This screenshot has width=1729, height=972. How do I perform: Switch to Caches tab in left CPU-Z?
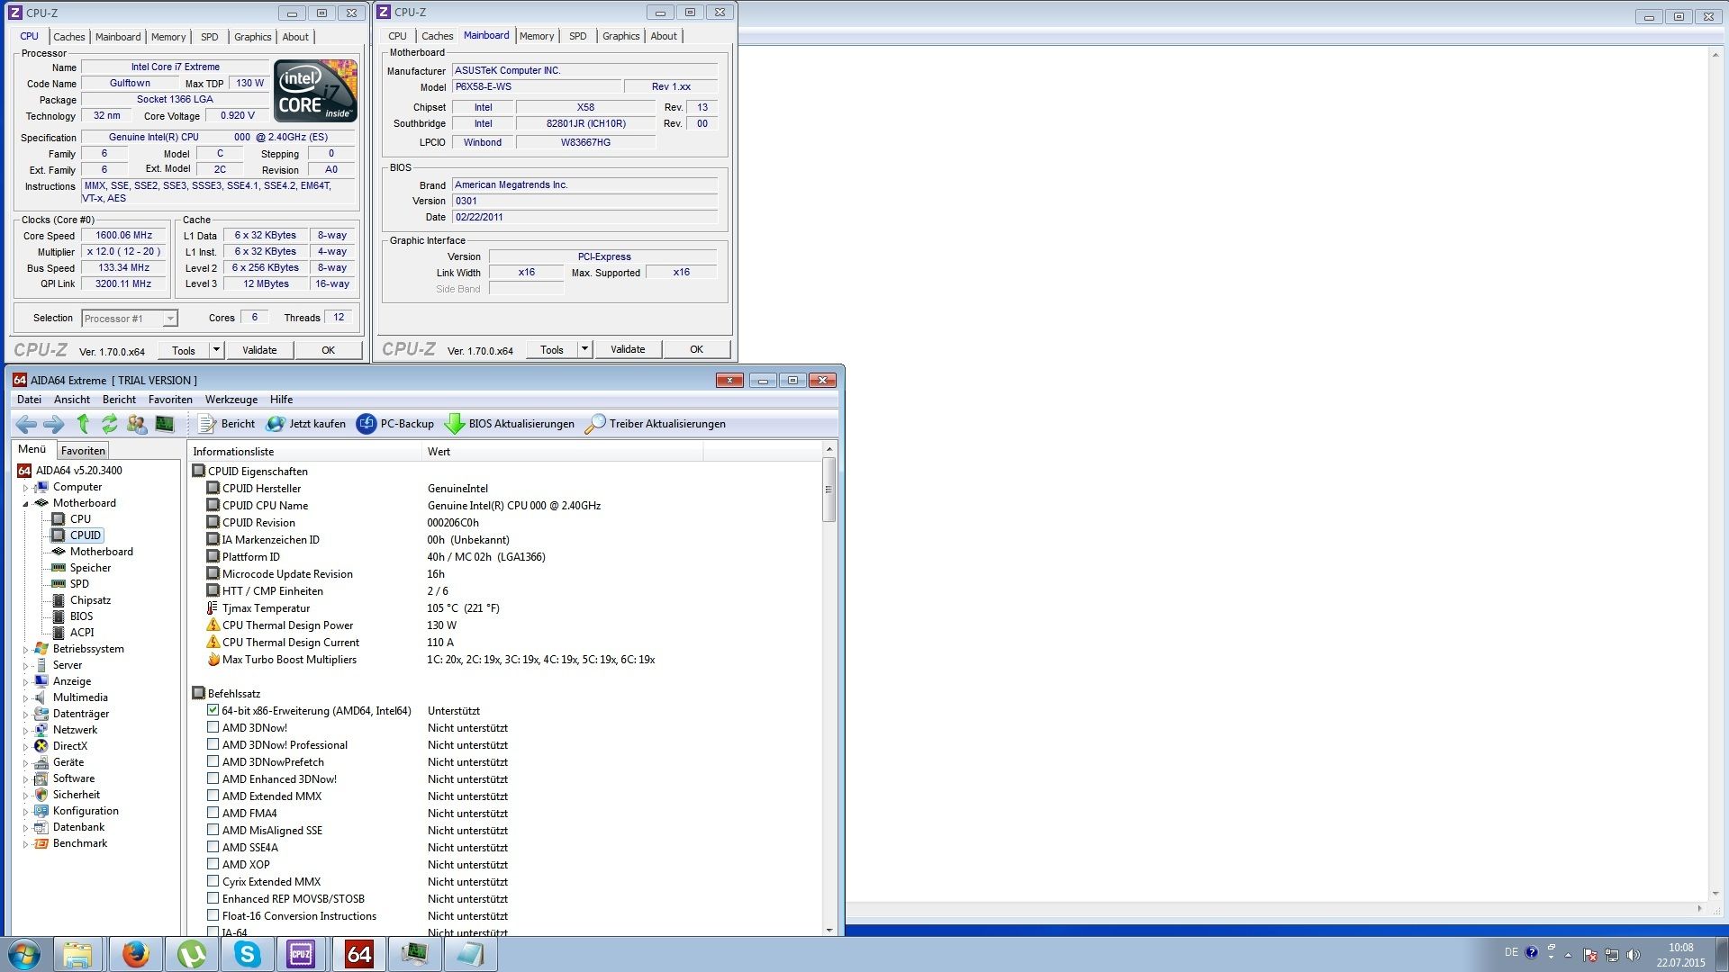coord(69,37)
